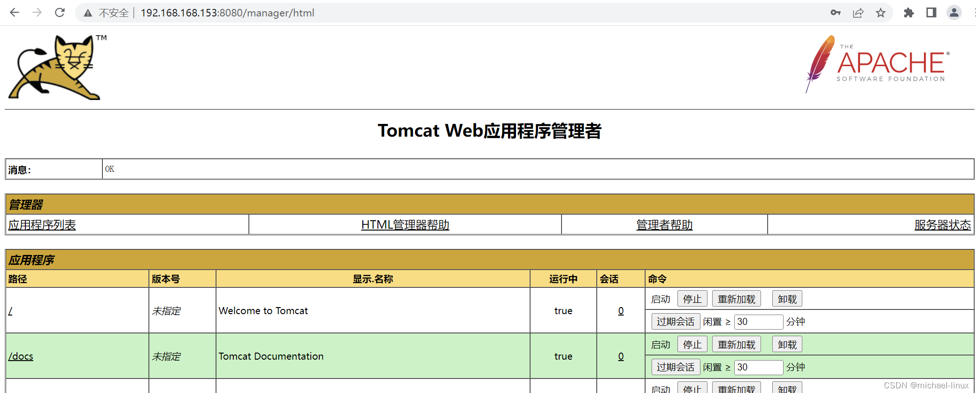
Task: Open the saved passwords key icon
Action: tap(836, 13)
